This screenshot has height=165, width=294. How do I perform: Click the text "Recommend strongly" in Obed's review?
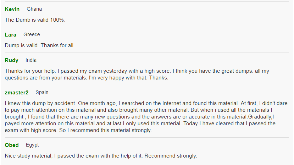[171, 156]
